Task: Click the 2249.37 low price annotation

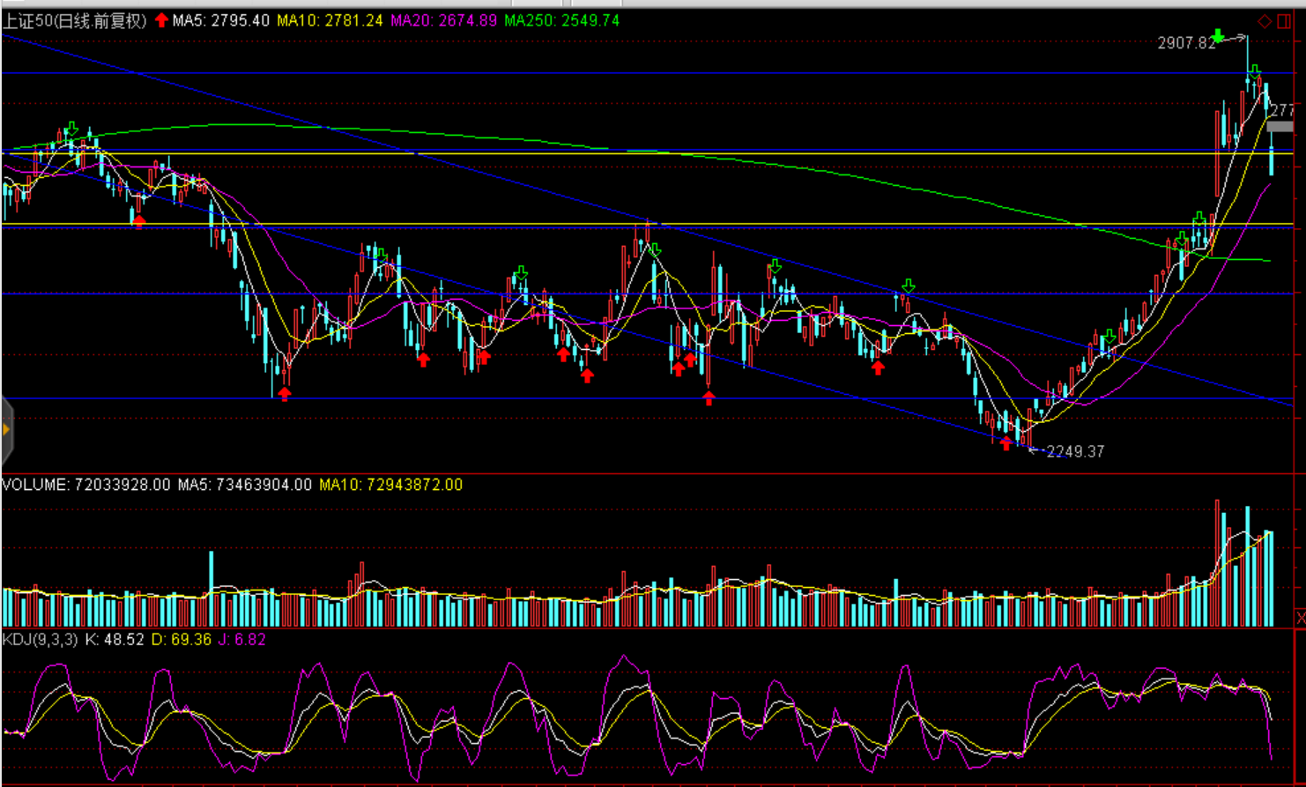Action: click(x=1075, y=451)
